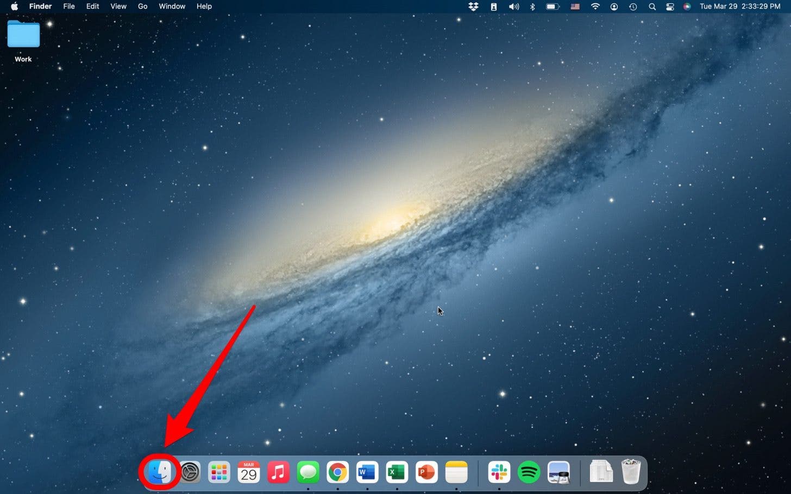Open the Calendar showing March 29

(248, 472)
